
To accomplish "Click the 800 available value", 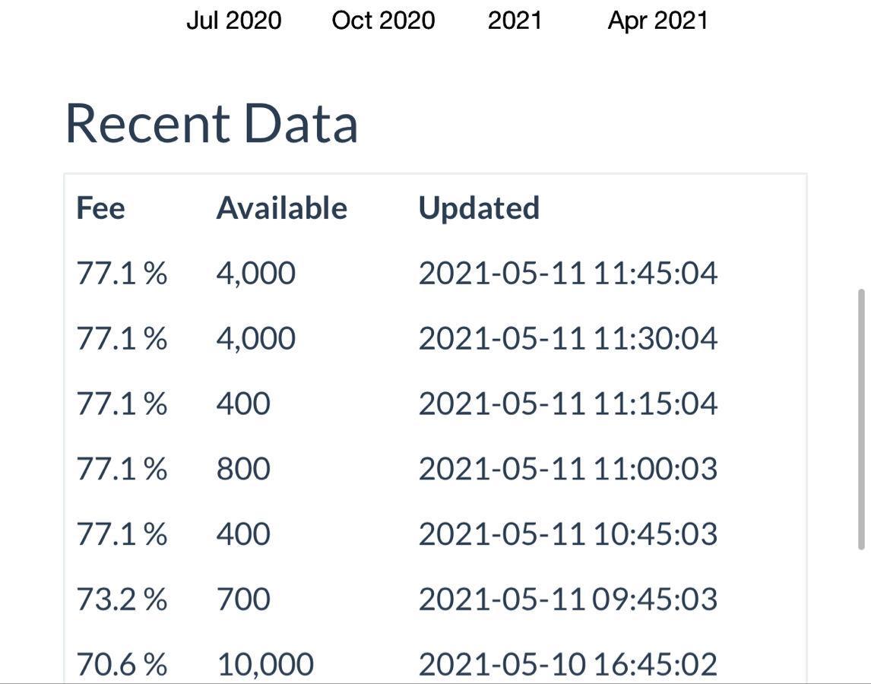I will pos(243,469).
